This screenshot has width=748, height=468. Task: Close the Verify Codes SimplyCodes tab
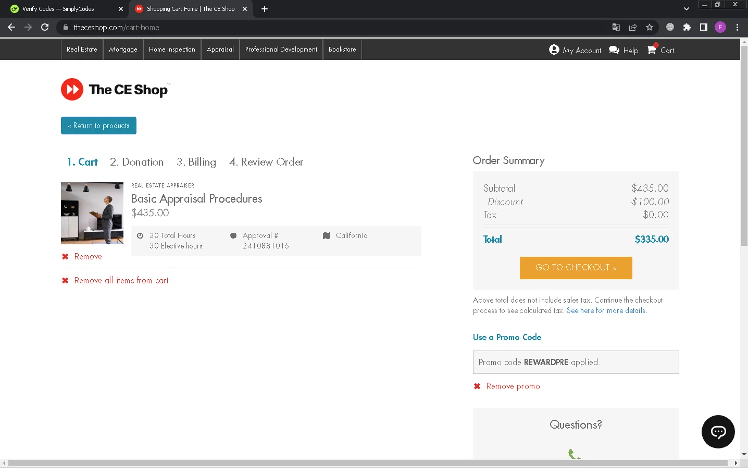coord(121,9)
